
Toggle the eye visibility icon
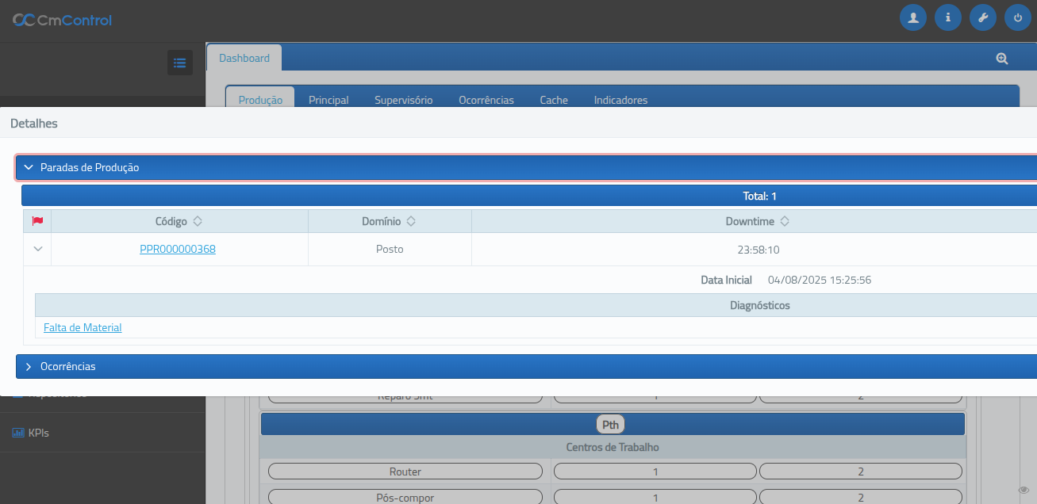point(1024,490)
